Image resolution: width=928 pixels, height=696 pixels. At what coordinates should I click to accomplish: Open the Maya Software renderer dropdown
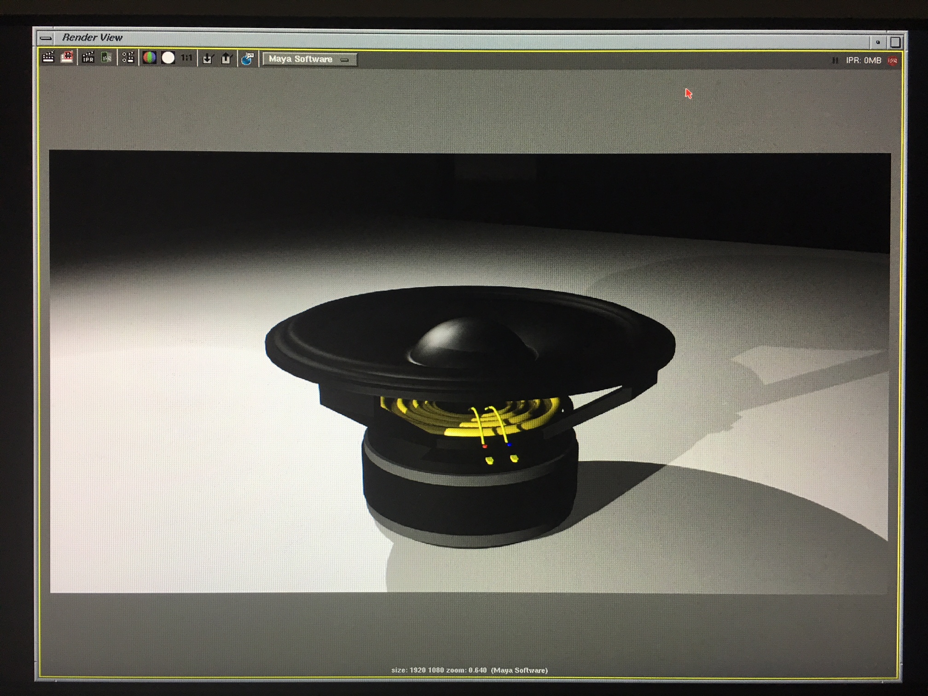(x=310, y=59)
